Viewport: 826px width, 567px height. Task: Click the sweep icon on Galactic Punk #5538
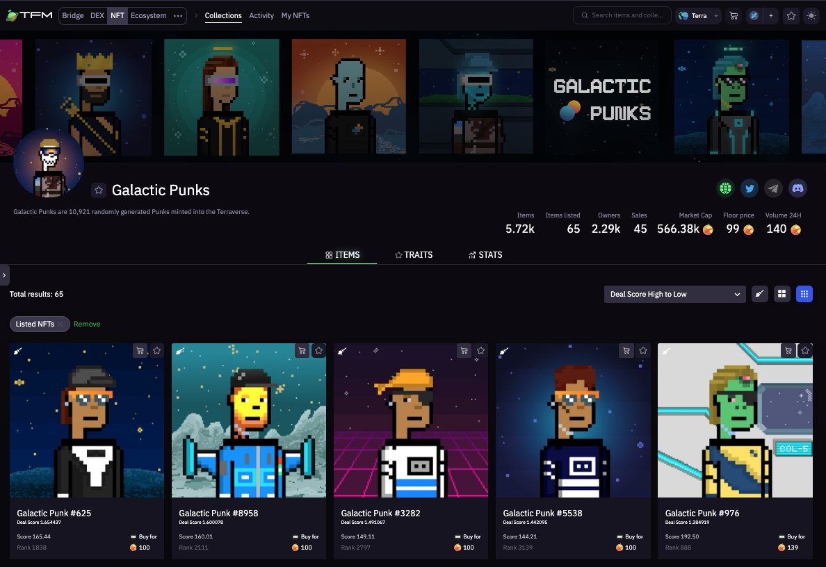coord(504,351)
